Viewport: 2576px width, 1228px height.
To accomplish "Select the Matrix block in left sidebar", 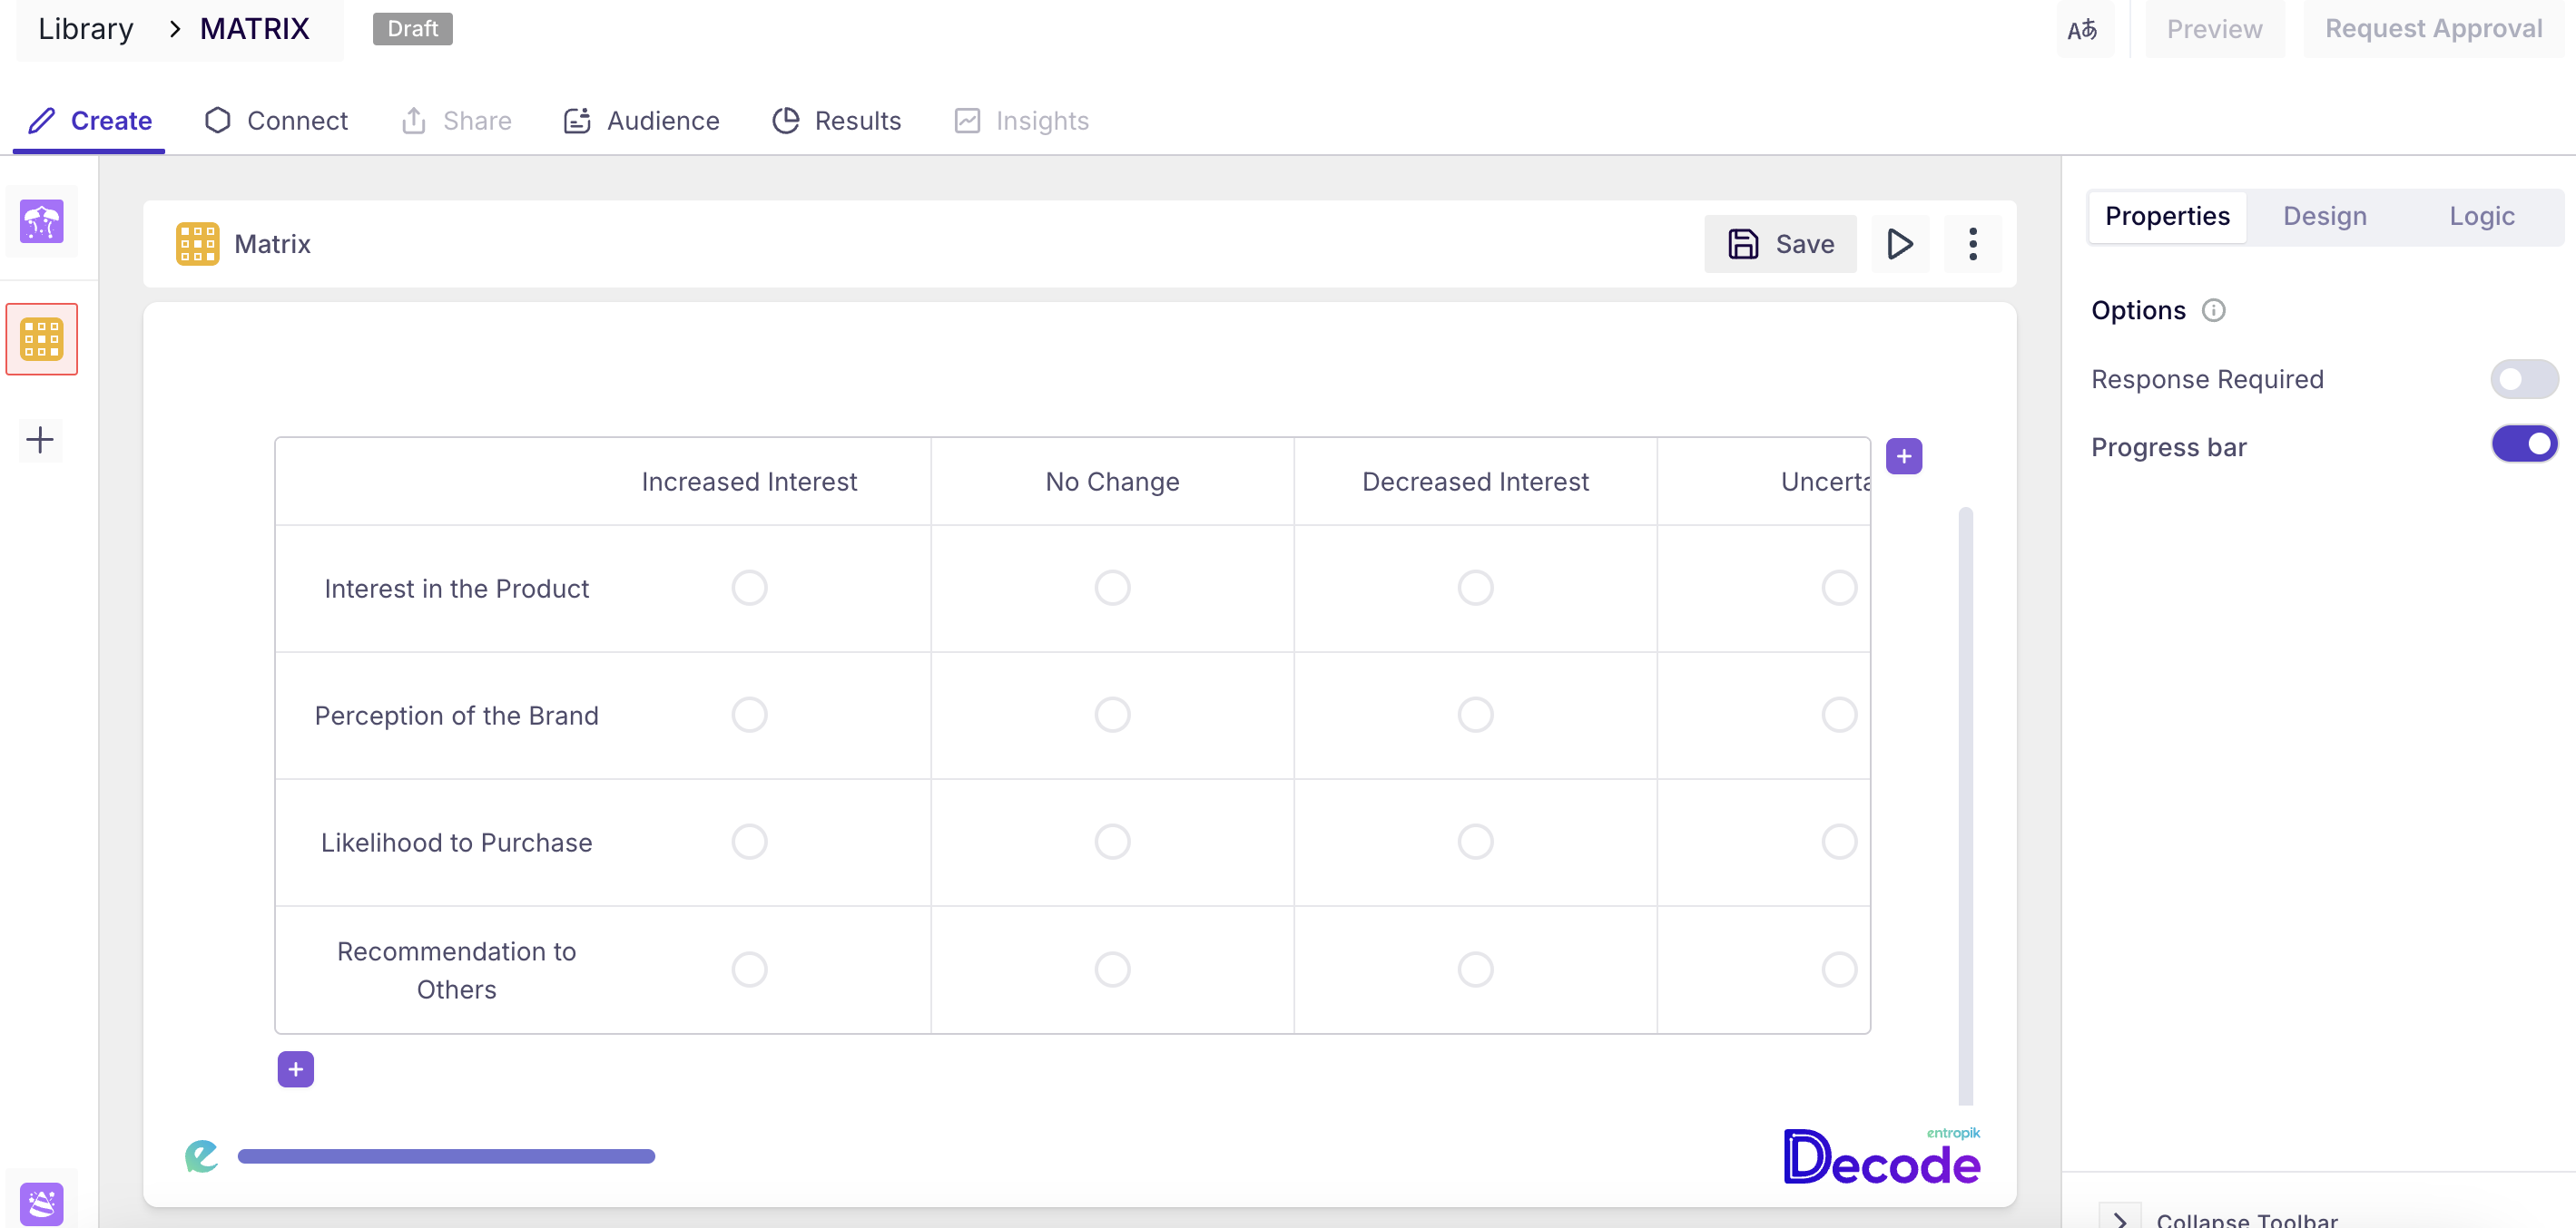I will pos(41,338).
